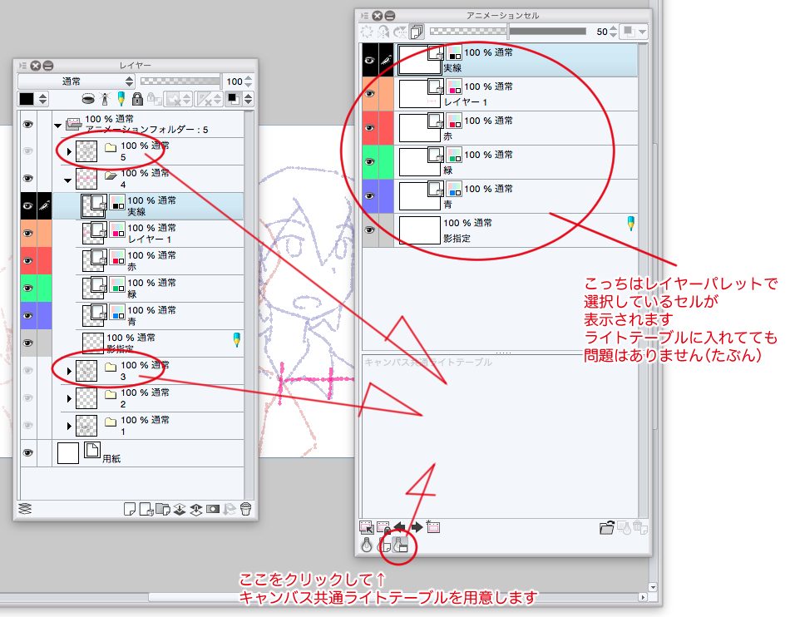Click the black palette color swatch
The height and width of the screenshot is (617, 790).
pyautogui.click(x=27, y=99)
